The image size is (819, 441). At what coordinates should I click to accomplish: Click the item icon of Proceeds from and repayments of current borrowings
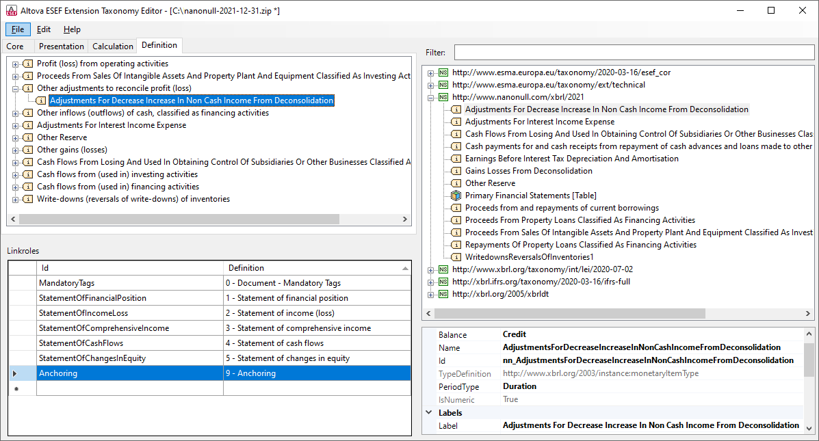[x=456, y=209]
